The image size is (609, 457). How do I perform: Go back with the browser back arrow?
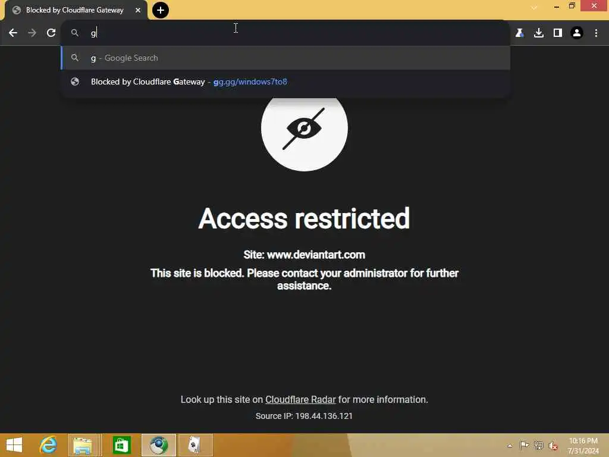(13, 33)
